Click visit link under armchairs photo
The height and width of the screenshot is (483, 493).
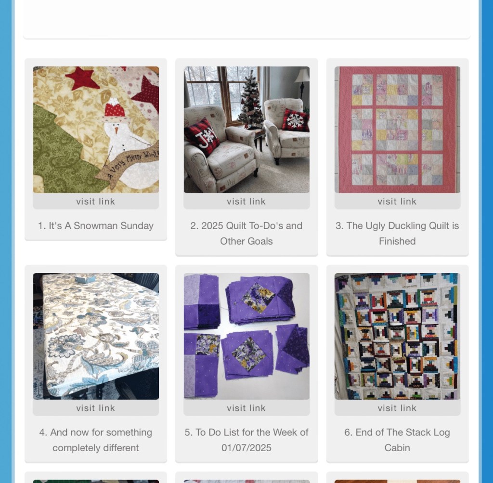(x=246, y=201)
